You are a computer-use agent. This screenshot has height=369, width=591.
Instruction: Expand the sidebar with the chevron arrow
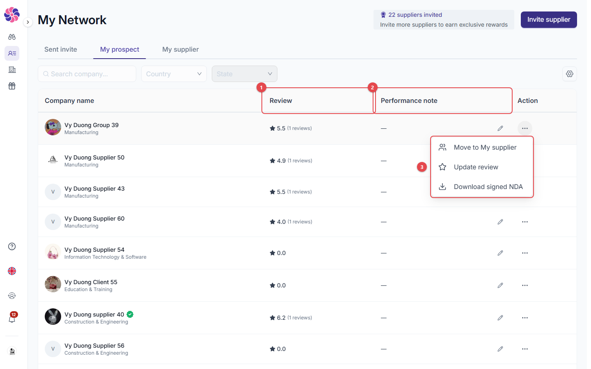pyautogui.click(x=27, y=22)
